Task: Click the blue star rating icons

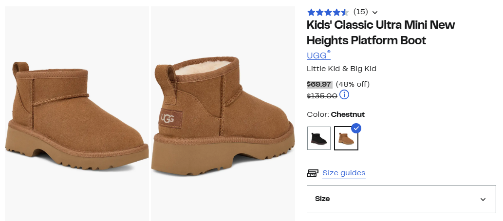Action: click(x=327, y=12)
